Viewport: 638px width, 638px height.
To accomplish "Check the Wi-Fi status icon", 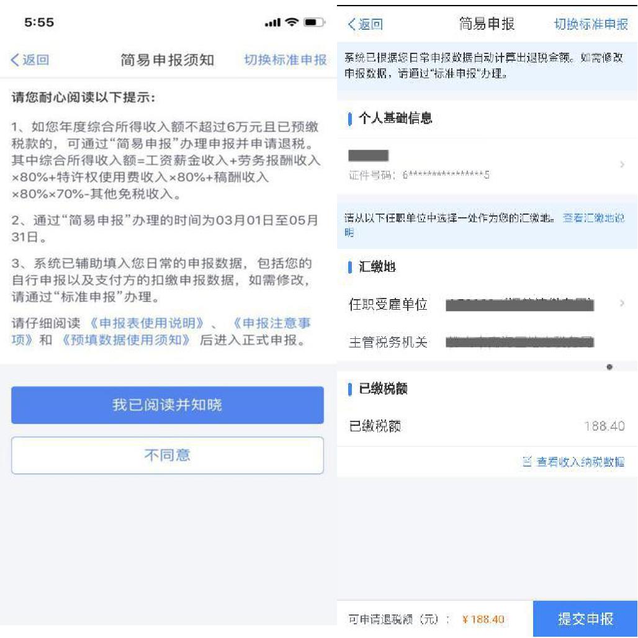I will click(291, 22).
